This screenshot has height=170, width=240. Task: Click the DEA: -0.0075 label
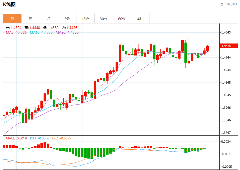tap(62, 138)
